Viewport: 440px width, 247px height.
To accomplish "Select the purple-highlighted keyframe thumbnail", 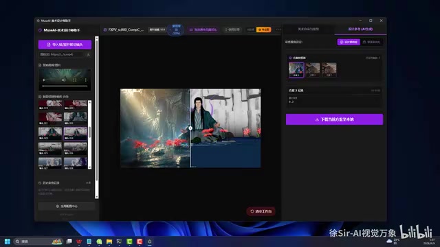I will pos(75,134).
